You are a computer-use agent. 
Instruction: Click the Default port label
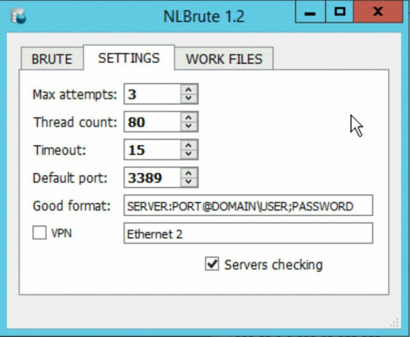click(70, 178)
